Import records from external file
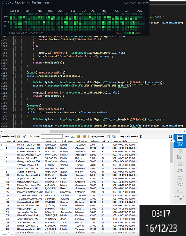Screen dimensions: 186x236 point(114,137)
